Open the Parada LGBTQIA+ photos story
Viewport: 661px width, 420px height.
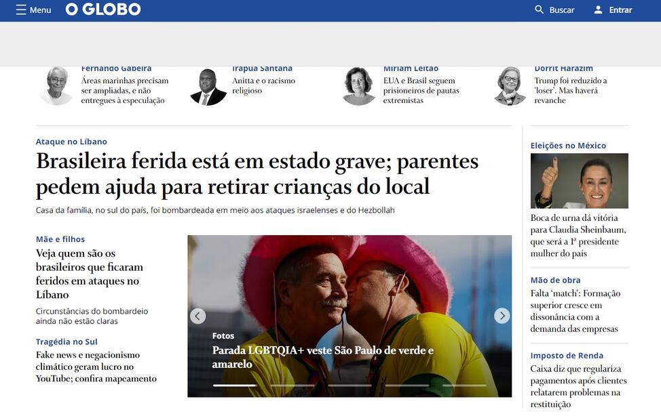pyautogui.click(x=322, y=357)
